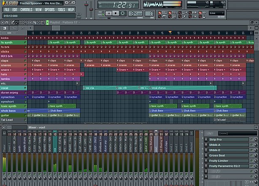The width and height of the screenshot is (259, 186).
Task: Open Fruity Limiter slot menu arrow
Action: pos(206,161)
